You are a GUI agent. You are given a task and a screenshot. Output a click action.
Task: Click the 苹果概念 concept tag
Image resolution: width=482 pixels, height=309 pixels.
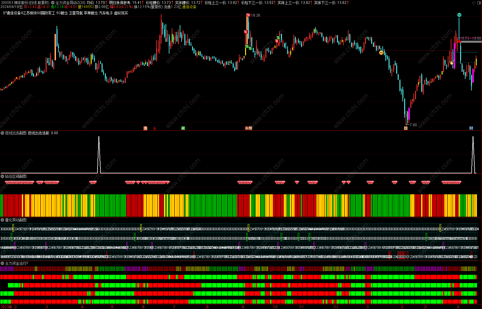coord(91,13)
